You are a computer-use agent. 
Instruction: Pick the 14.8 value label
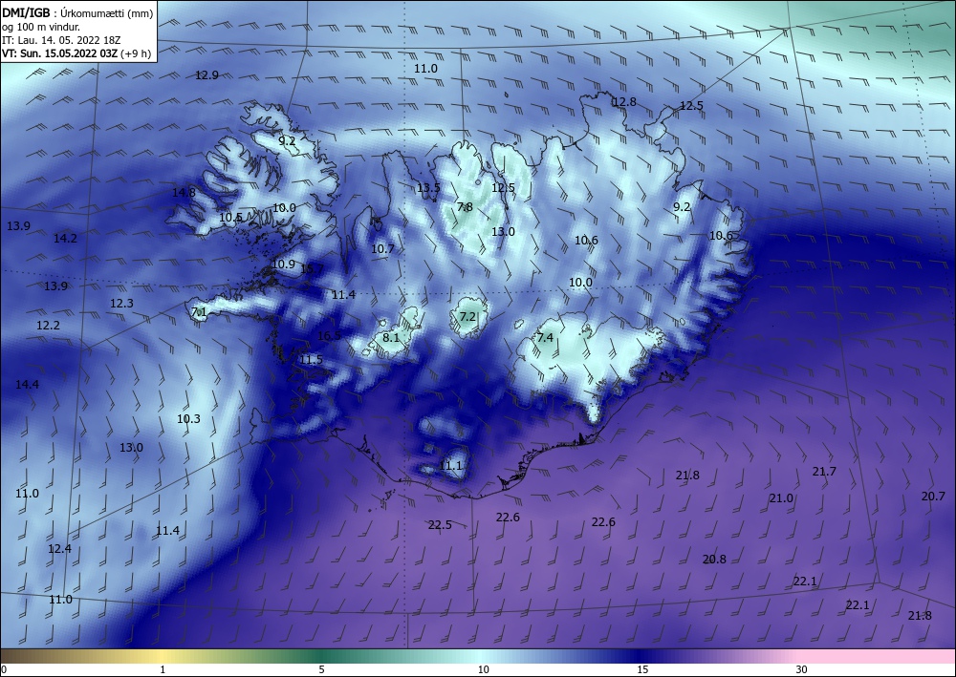tap(184, 192)
